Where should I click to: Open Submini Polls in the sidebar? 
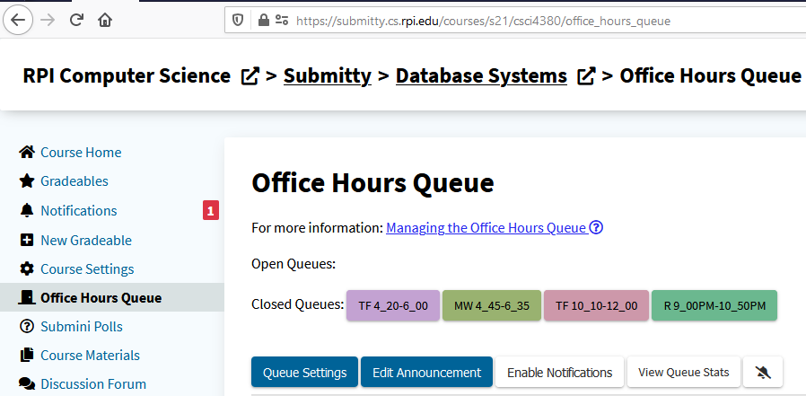(81, 327)
